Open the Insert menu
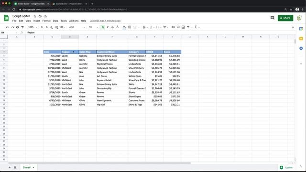The height and width of the screenshot is (172, 306). point(37,21)
